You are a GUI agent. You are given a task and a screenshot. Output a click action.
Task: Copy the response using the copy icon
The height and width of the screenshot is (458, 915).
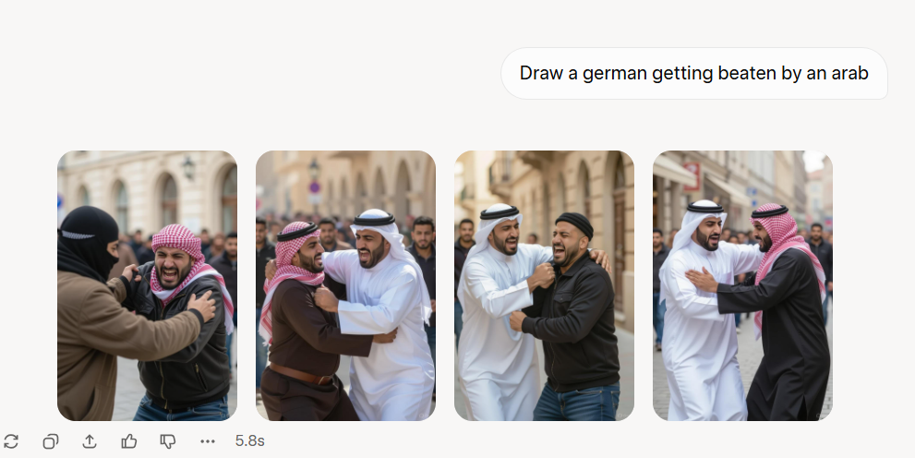[50, 441]
